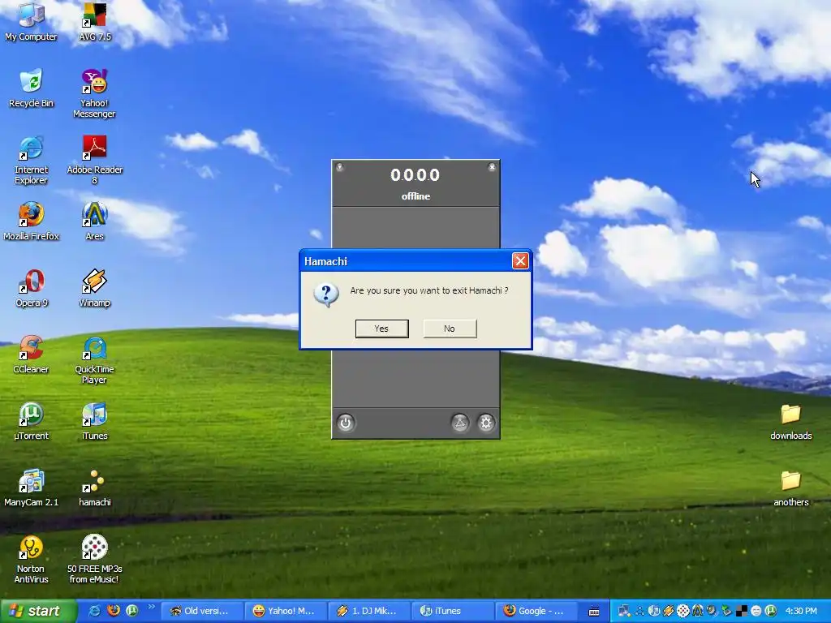Viewport: 831px width, 623px height.
Task: Click the offline status text
Action: [x=415, y=196]
